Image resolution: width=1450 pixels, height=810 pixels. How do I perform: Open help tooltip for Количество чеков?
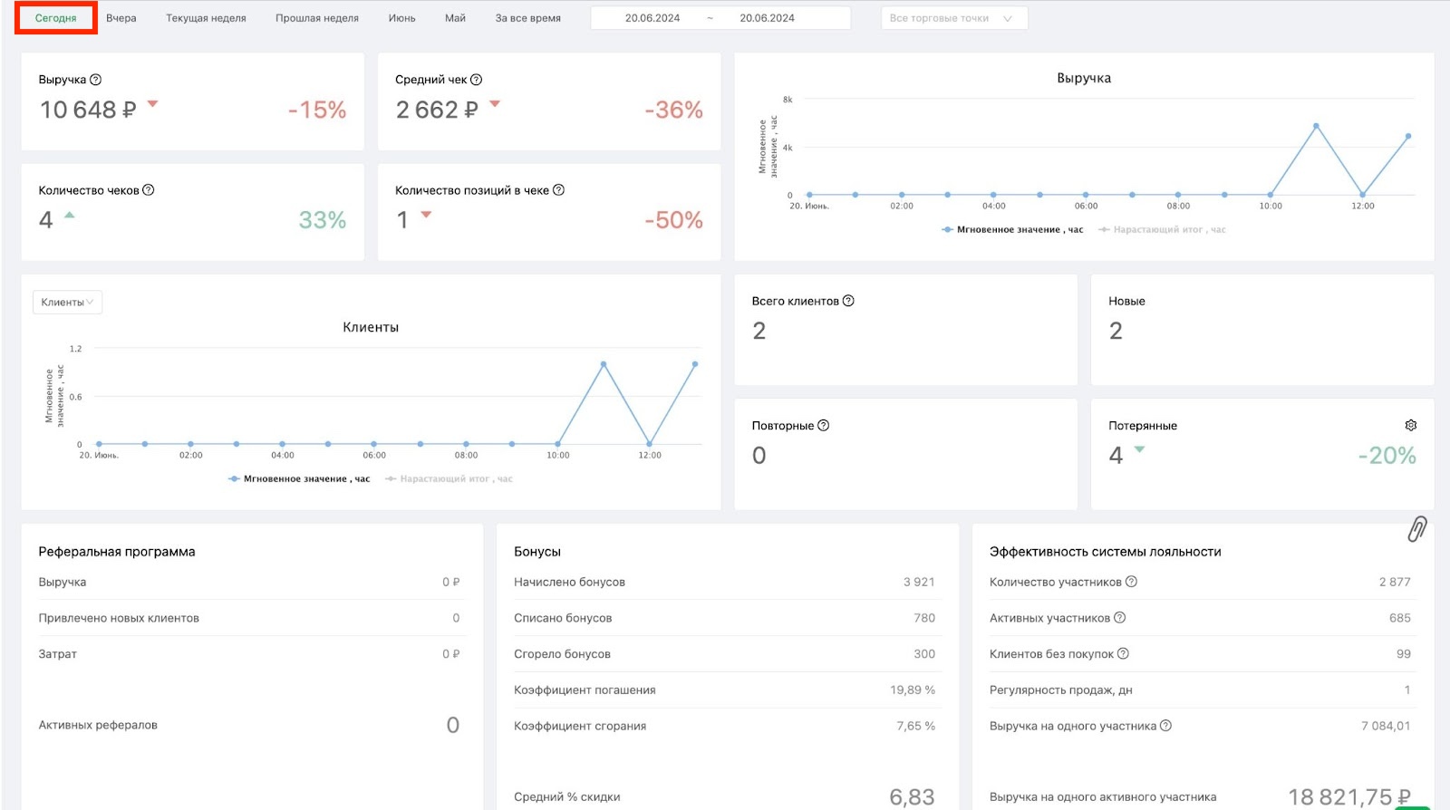click(x=149, y=190)
